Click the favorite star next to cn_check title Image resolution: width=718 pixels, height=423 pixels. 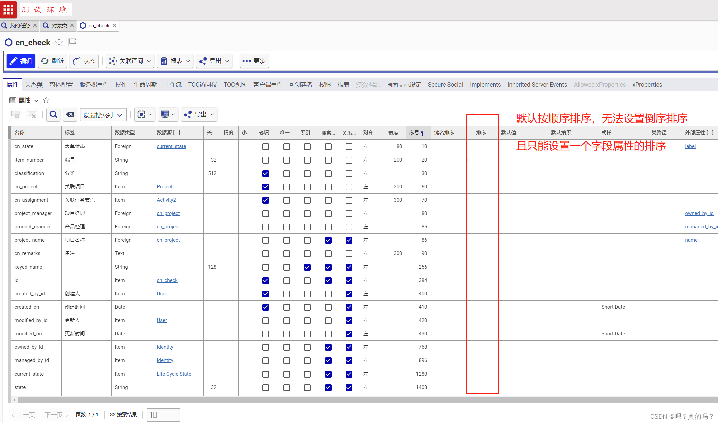(59, 42)
